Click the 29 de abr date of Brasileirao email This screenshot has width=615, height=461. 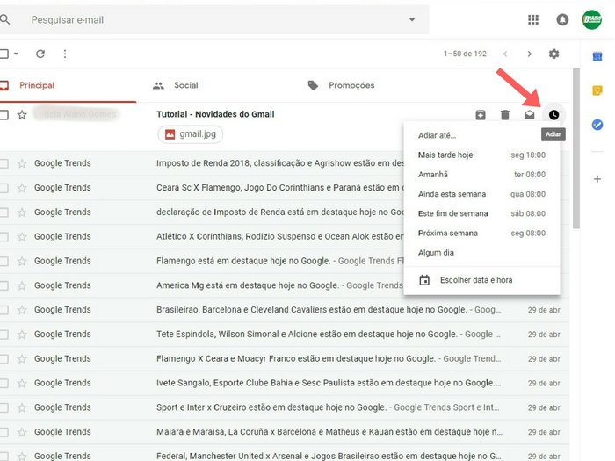coord(544,310)
